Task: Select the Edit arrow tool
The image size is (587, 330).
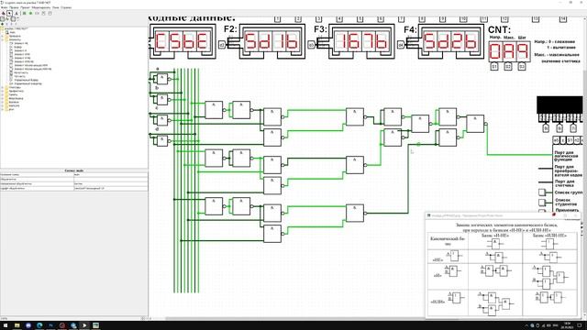Action: tap(10, 13)
